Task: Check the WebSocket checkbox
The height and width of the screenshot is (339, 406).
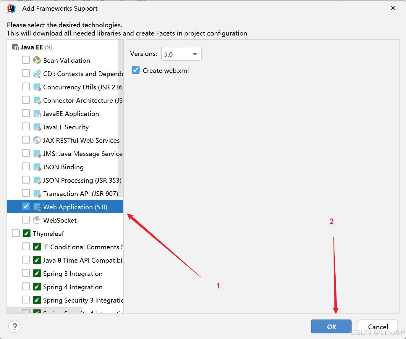Action: 26,220
